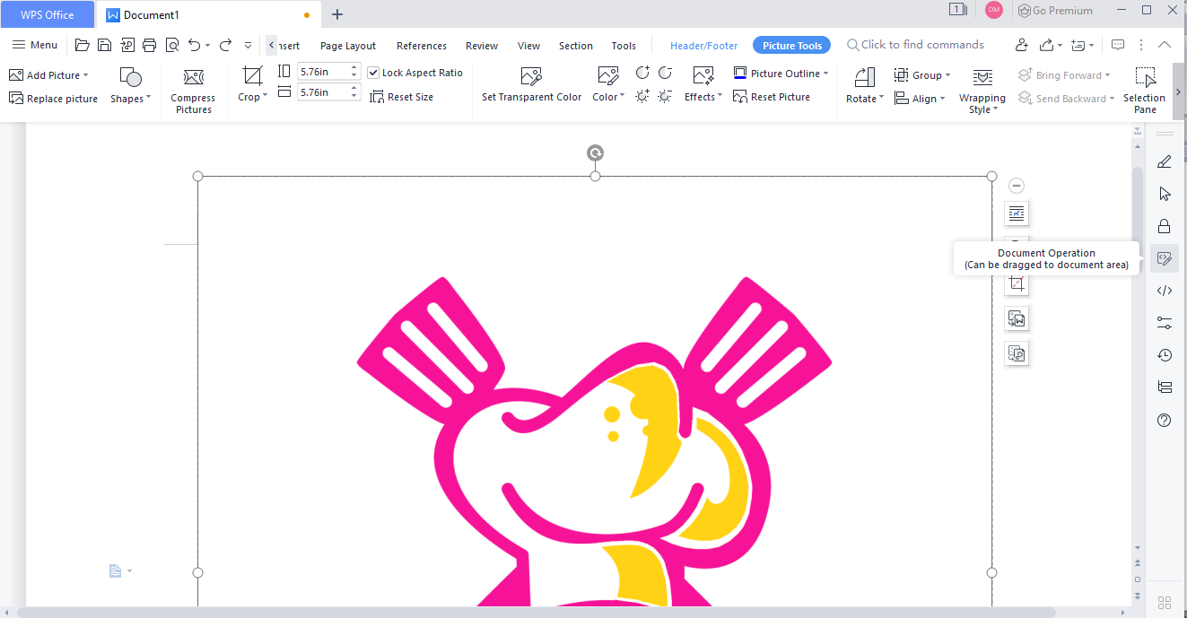Open the Header/Footer tab

[703, 46]
